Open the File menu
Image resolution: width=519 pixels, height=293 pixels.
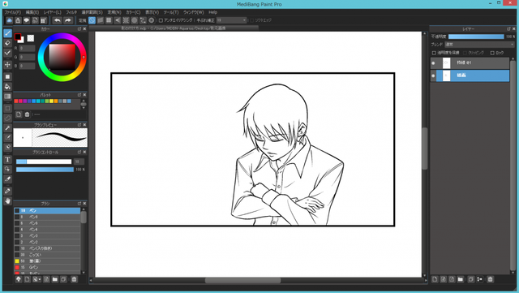point(13,12)
